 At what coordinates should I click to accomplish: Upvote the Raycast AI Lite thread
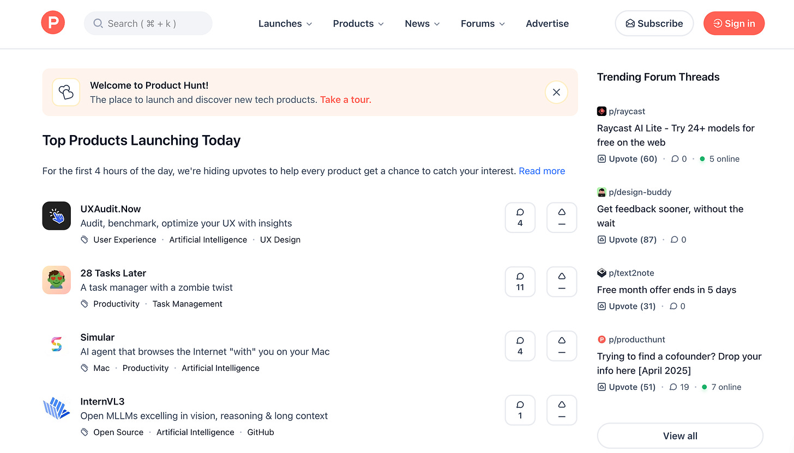[x=627, y=159]
